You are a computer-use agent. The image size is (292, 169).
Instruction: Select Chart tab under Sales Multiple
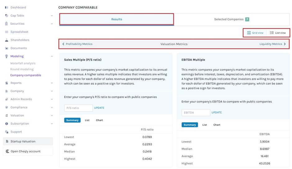click(99, 120)
